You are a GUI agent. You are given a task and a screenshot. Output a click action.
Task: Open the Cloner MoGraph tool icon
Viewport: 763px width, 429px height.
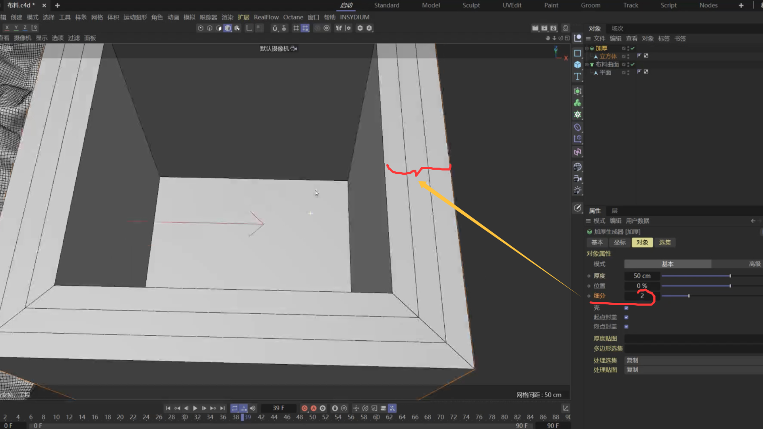pos(577,103)
